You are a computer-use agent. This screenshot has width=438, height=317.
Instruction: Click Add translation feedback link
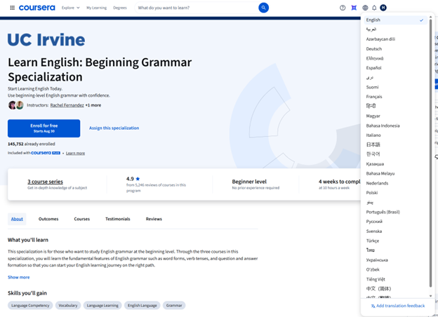pyautogui.click(x=398, y=306)
